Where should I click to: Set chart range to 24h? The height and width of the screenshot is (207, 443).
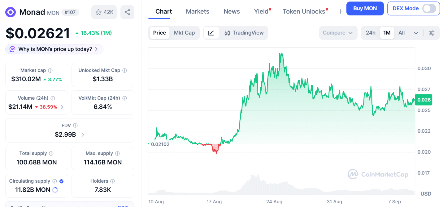(371, 33)
